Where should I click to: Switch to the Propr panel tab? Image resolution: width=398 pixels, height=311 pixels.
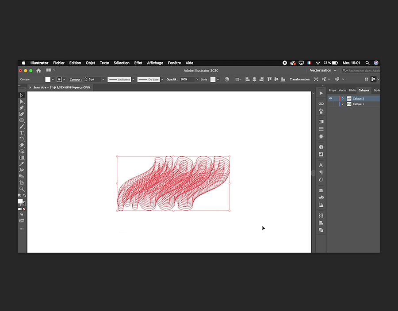[332, 90]
